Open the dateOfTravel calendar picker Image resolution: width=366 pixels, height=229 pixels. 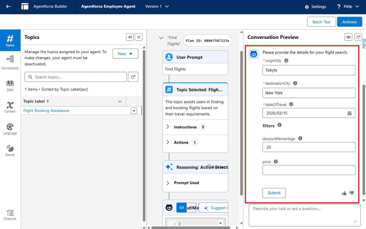(350, 113)
